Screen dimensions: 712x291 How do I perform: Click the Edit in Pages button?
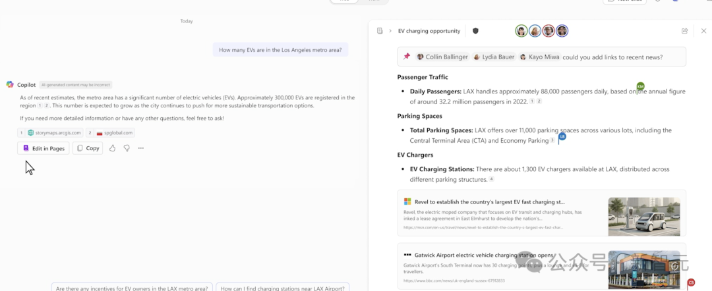43,148
